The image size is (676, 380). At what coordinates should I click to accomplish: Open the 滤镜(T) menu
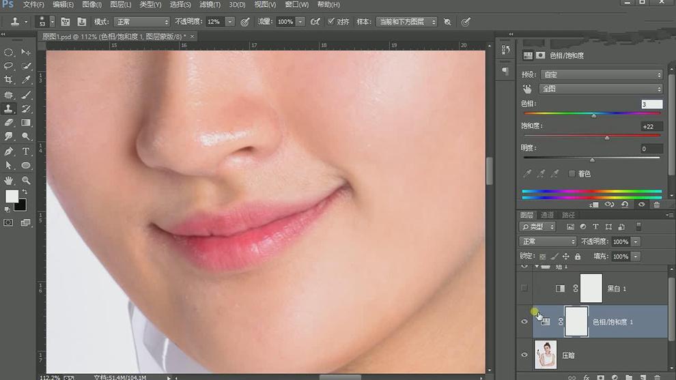tap(210, 5)
